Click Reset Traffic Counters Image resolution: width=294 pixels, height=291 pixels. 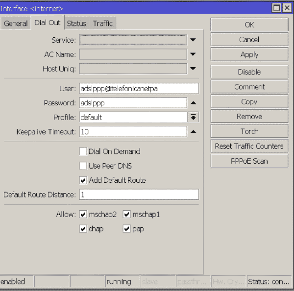click(x=249, y=146)
